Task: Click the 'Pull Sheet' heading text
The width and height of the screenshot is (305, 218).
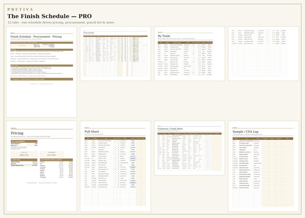Action: [92, 131]
